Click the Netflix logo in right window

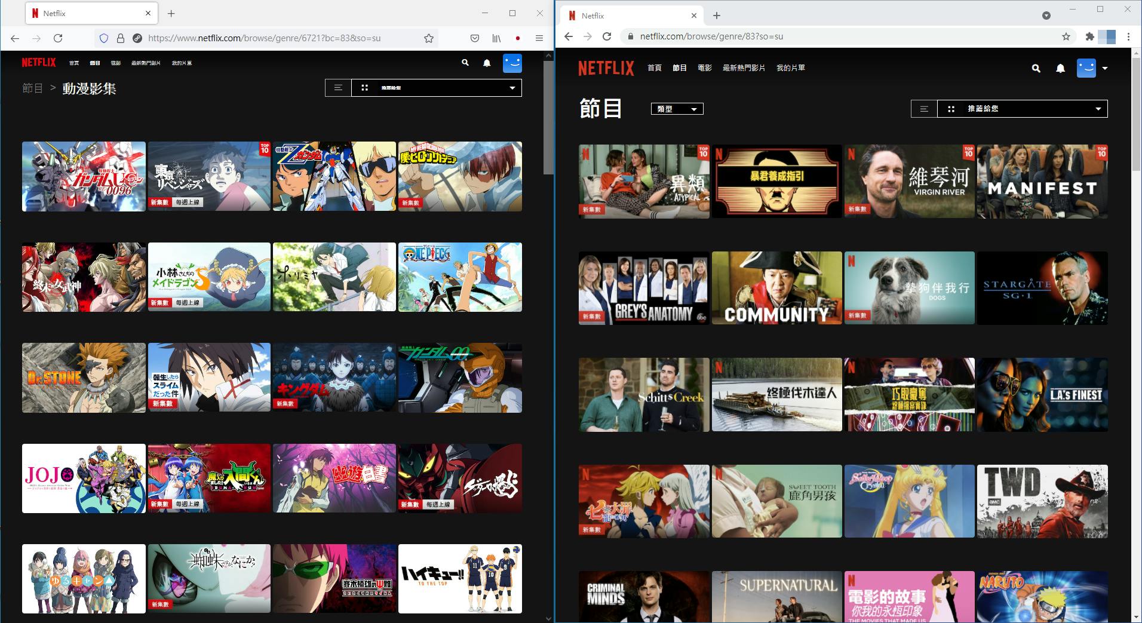pyautogui.click(x=606, y=68)
